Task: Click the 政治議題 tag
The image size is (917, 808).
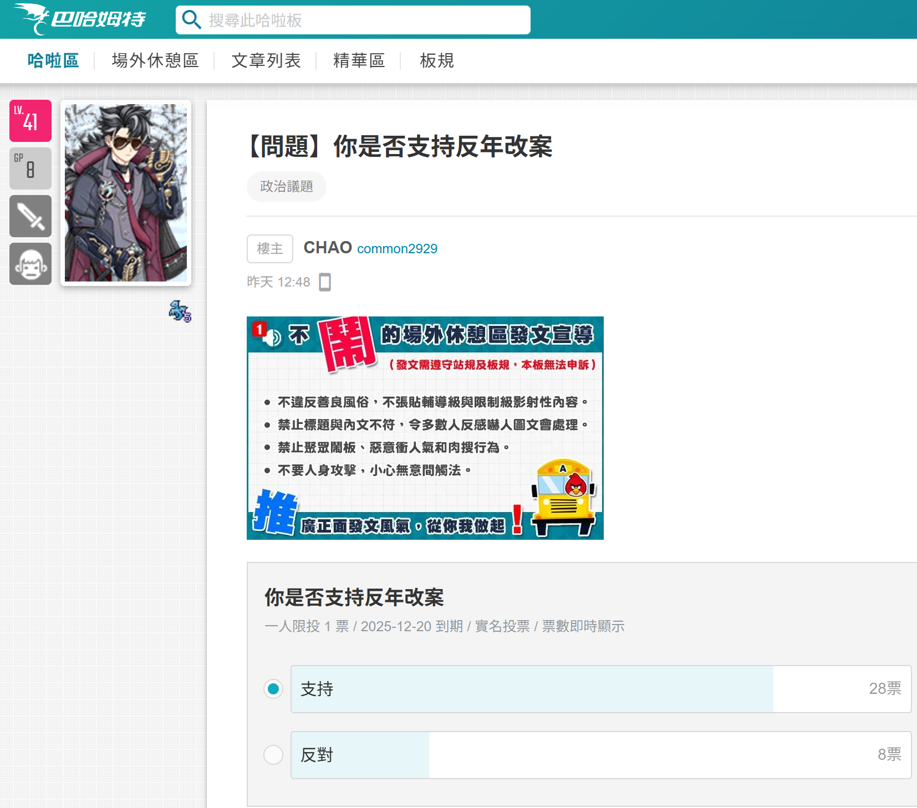Action: (x=287, y=187)
